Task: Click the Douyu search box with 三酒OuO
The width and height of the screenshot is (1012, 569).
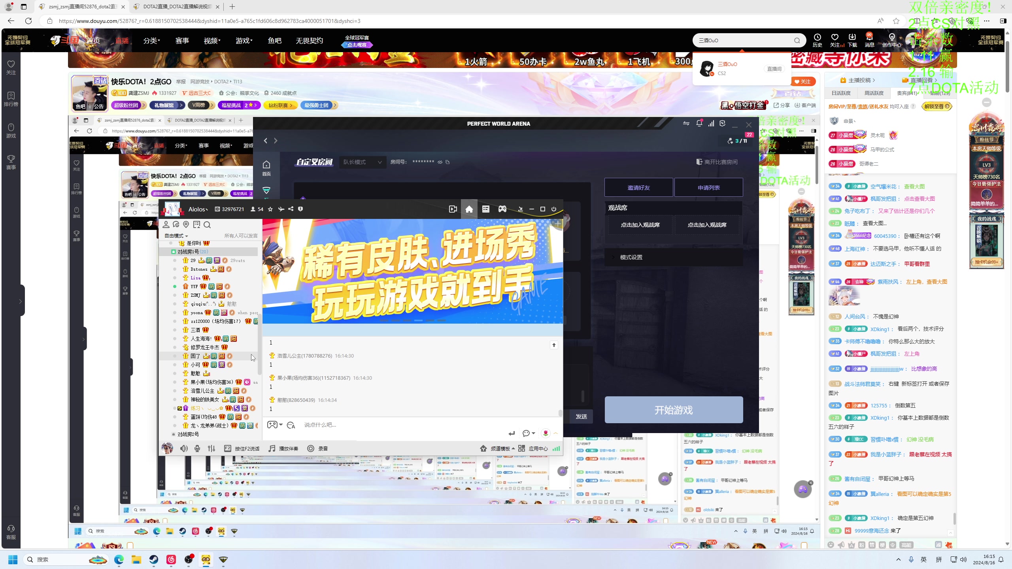Action: (743, 40)
